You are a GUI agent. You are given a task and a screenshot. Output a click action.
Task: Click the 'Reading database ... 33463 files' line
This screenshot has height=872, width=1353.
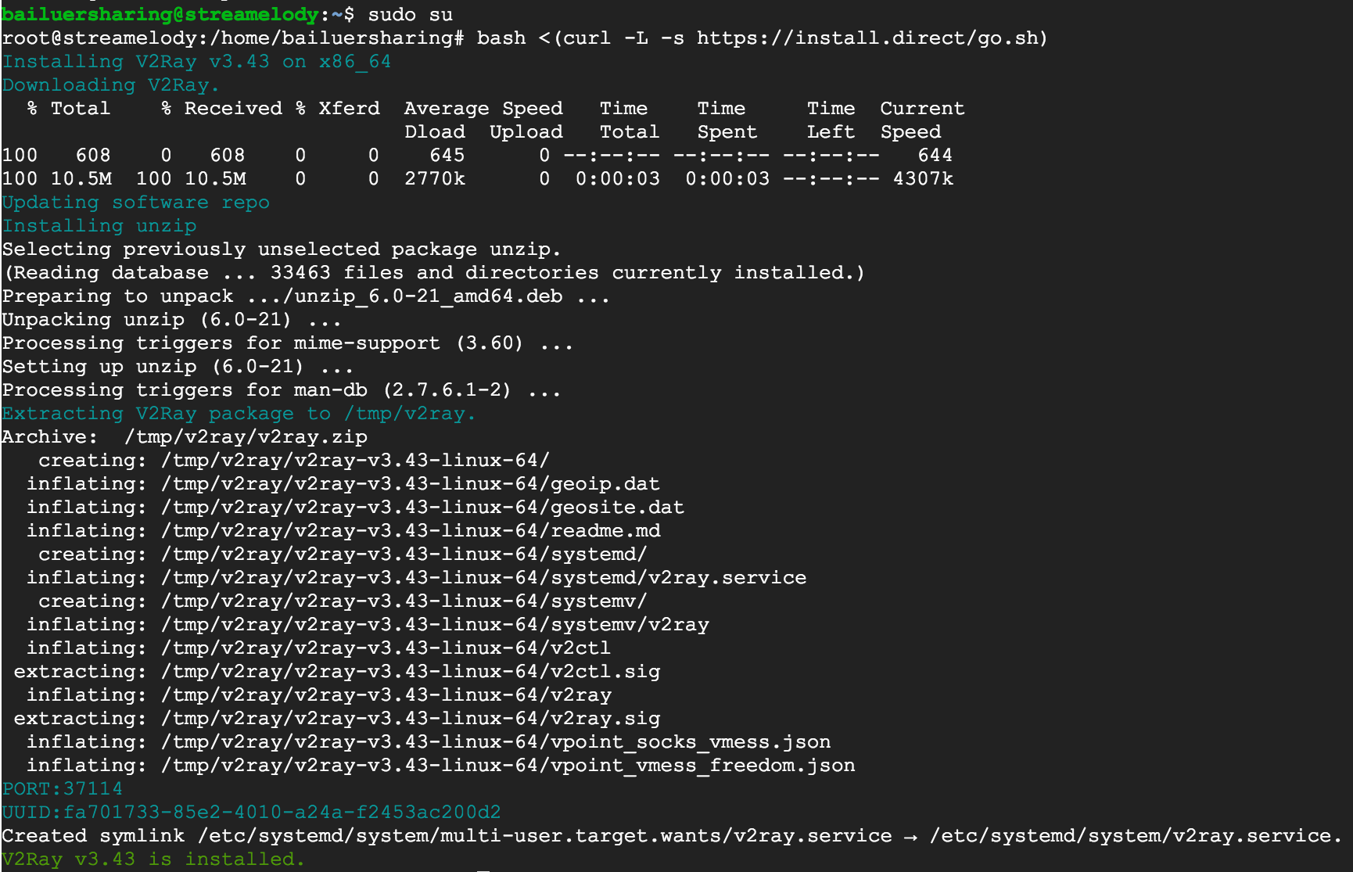point(434,273)
